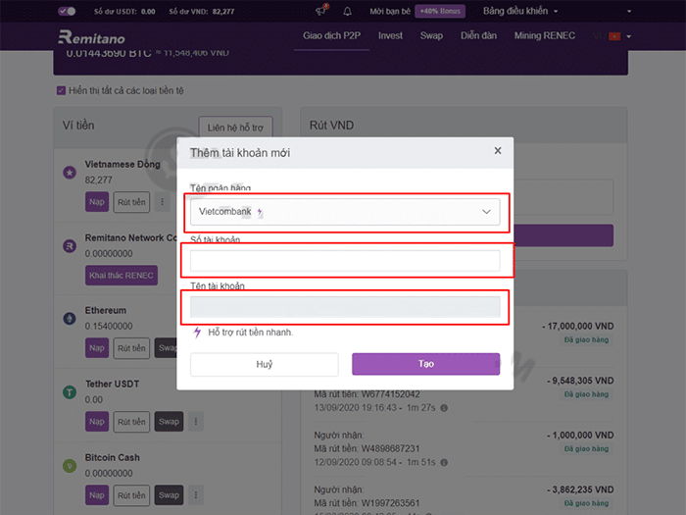
Task: Click Rút tiền for Tether USDT
Action: (131, 422)
